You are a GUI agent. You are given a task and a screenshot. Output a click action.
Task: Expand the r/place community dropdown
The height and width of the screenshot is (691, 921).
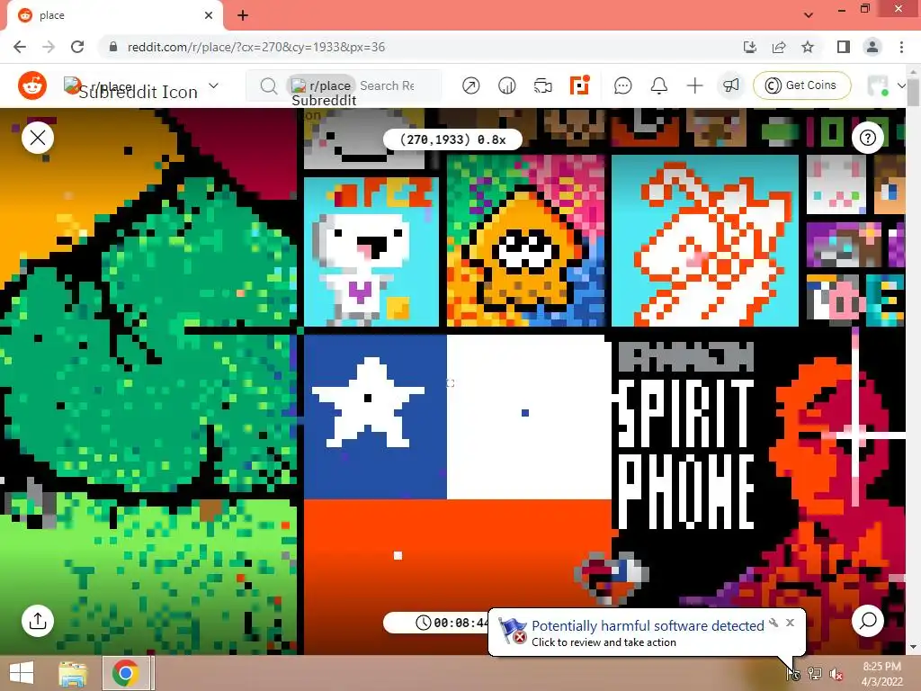tap(214, 85)
